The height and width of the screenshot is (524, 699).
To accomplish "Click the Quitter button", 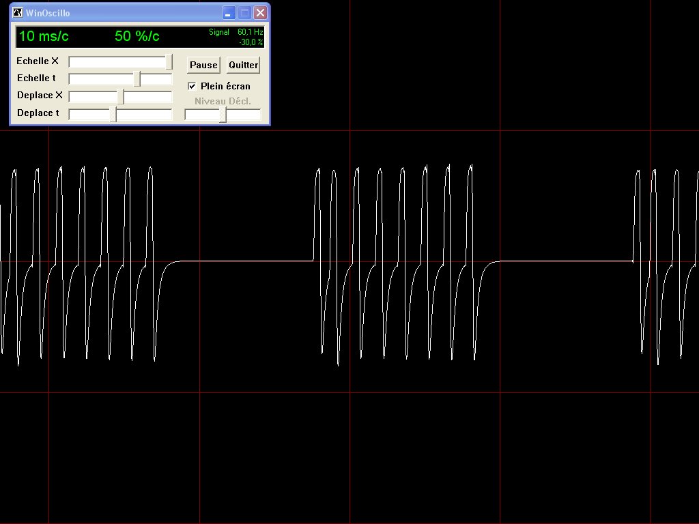I will 243,65.
